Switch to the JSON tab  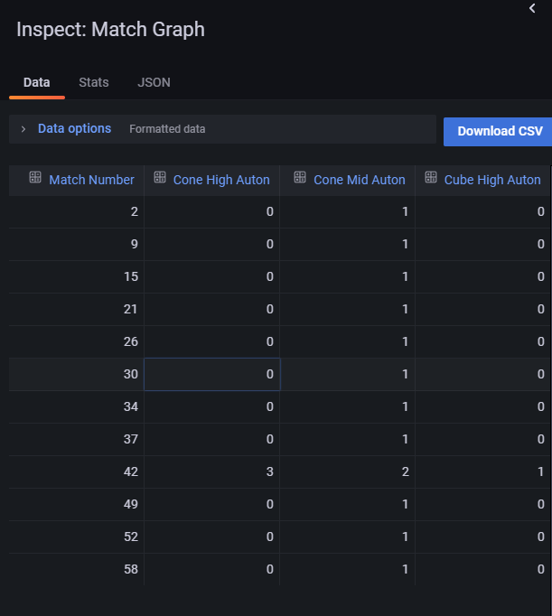tap(154, 82)
